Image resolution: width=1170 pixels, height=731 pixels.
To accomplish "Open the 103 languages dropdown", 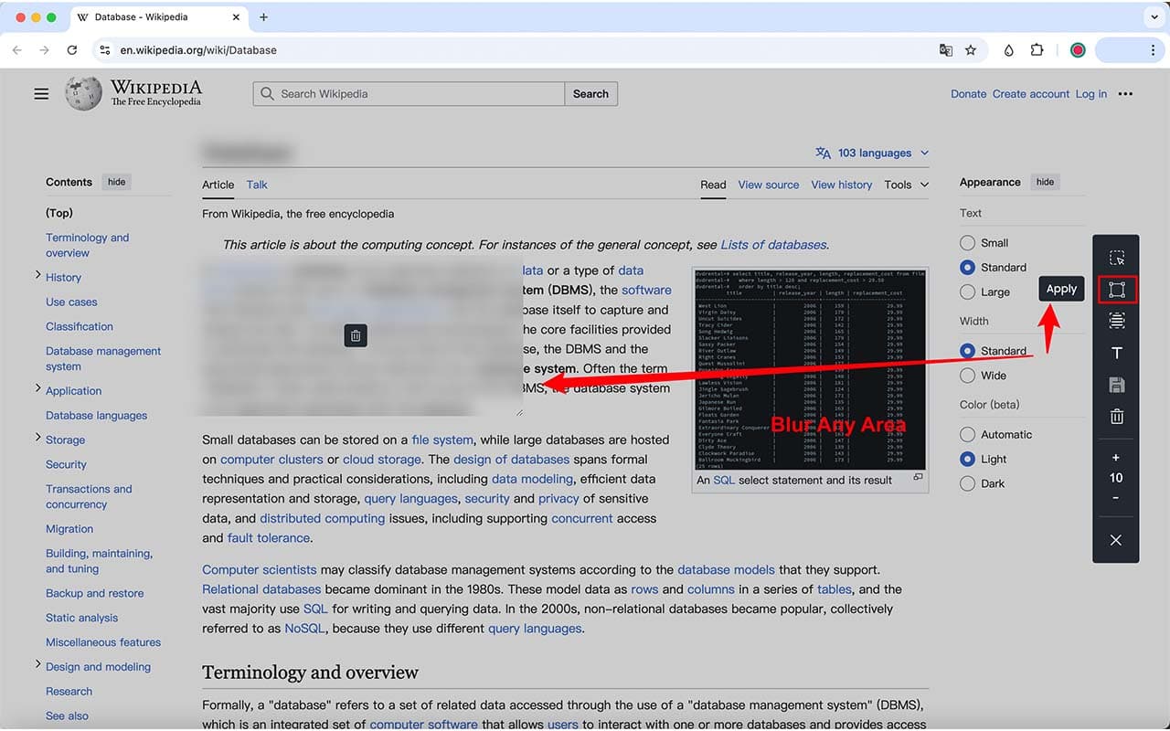I will tap(873, 153).
